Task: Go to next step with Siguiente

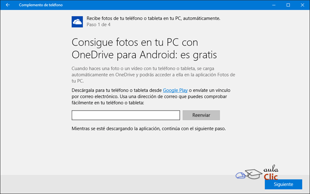Action: pos(283,184)
